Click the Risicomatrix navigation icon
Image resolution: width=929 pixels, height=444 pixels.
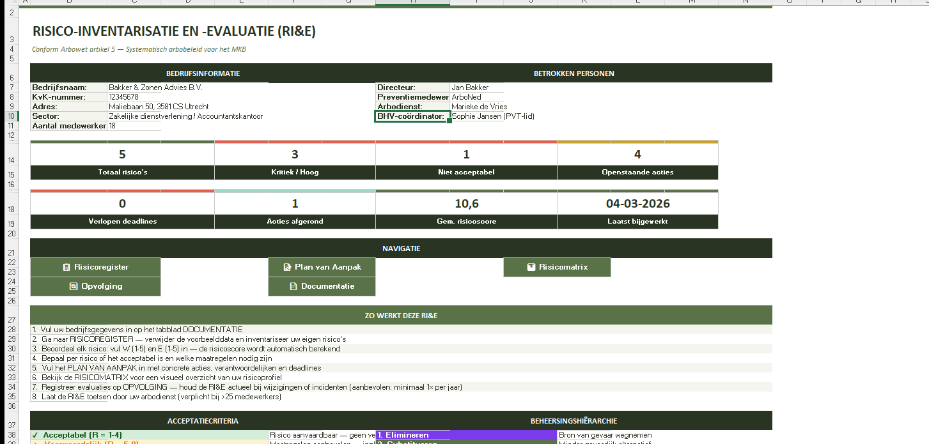531,267
